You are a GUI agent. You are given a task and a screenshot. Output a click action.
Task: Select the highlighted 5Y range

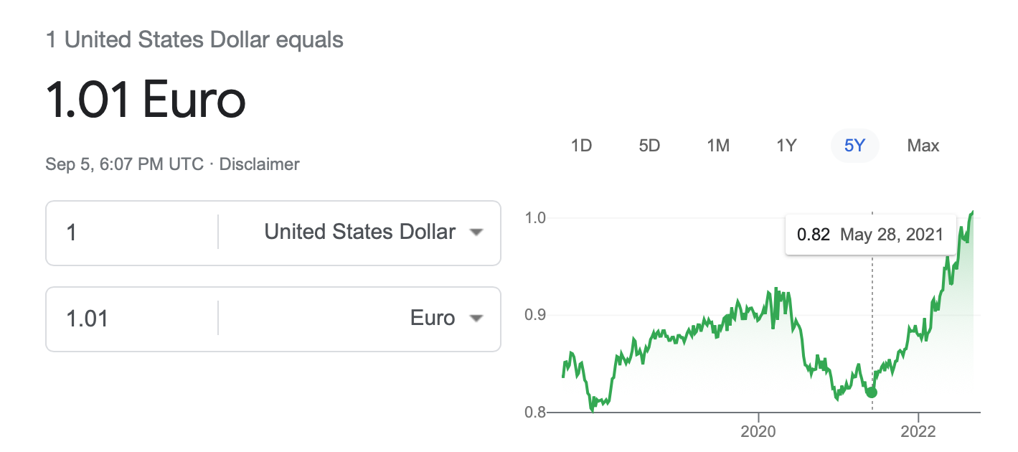[x=854, y=146]
